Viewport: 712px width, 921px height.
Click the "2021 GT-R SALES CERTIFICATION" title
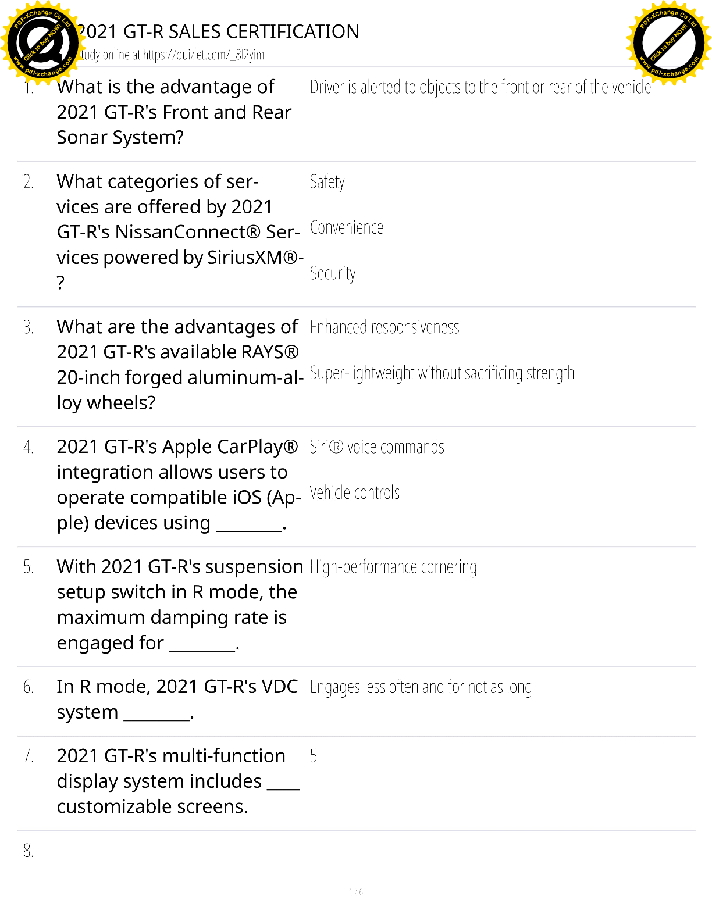coord(218,31)
